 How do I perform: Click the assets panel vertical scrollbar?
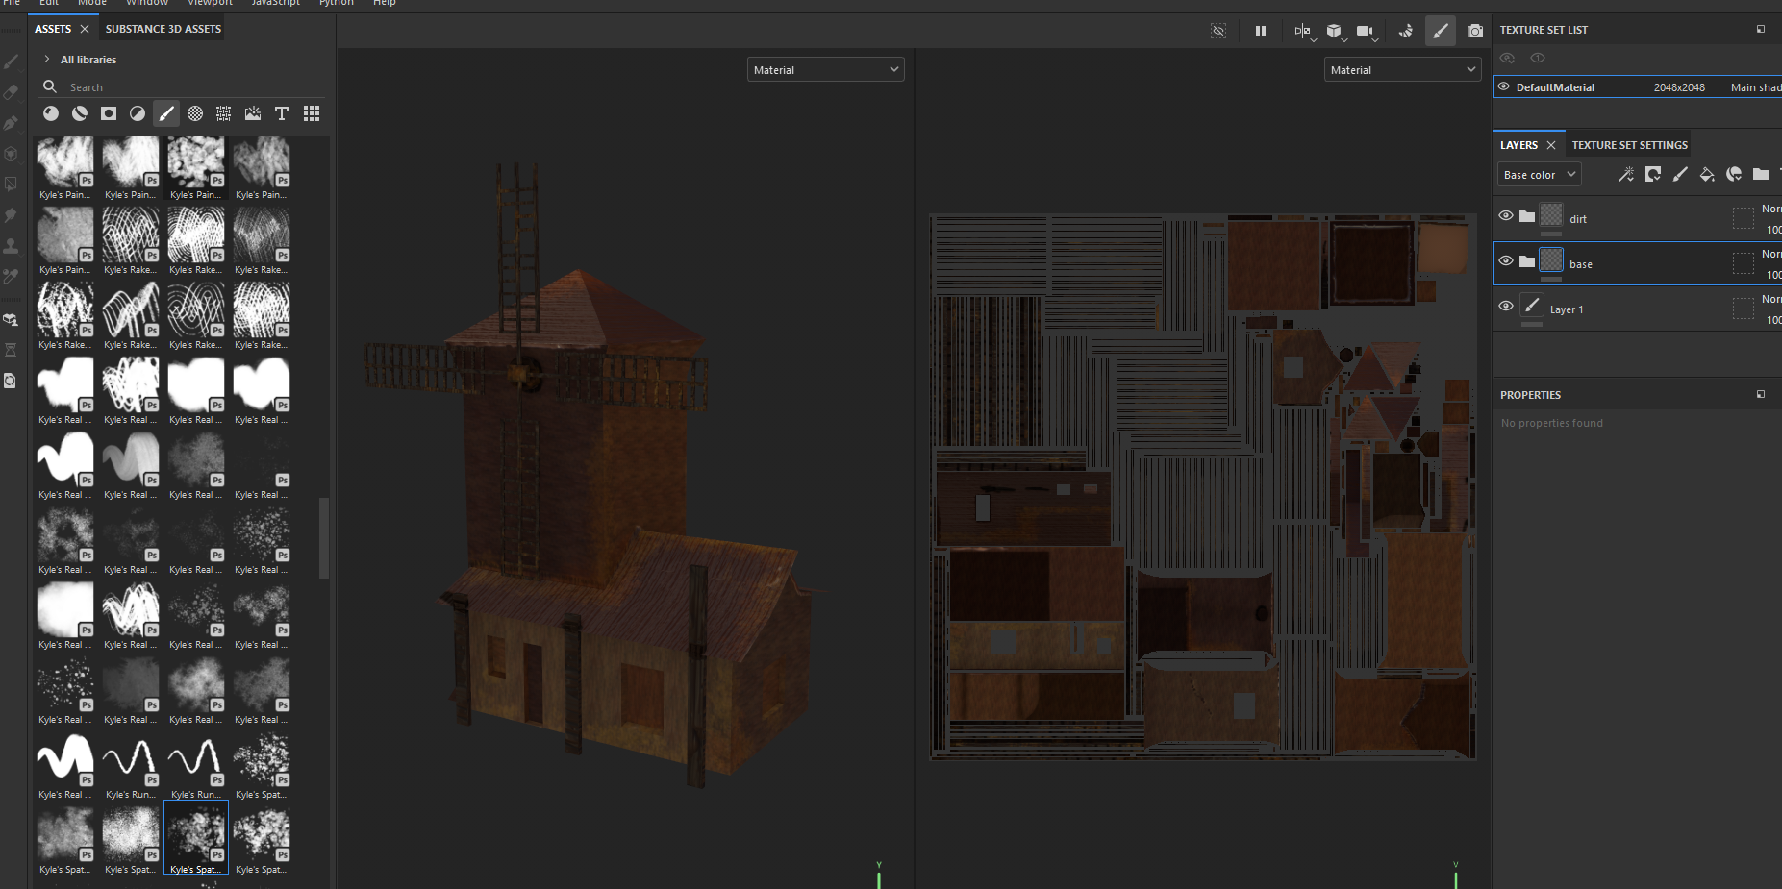(x=324, y=538)
